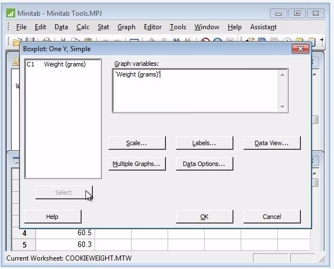This screenshot has height=269, width=334.
Task: Maximize the Minitab window
Action: pos(297,14)
